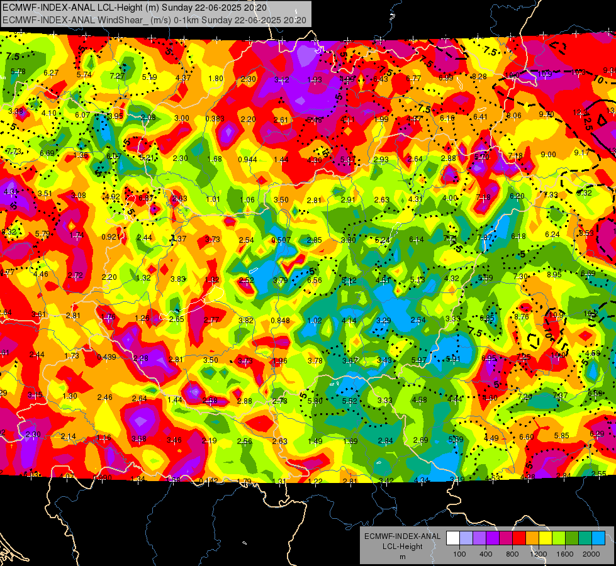
Task: Click the grid value 7.27
Action: [118, 76]
